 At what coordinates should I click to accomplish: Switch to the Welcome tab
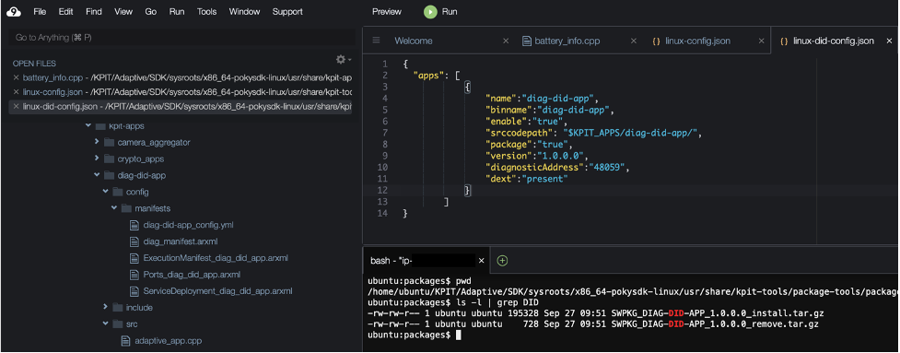tap(414, 41)
